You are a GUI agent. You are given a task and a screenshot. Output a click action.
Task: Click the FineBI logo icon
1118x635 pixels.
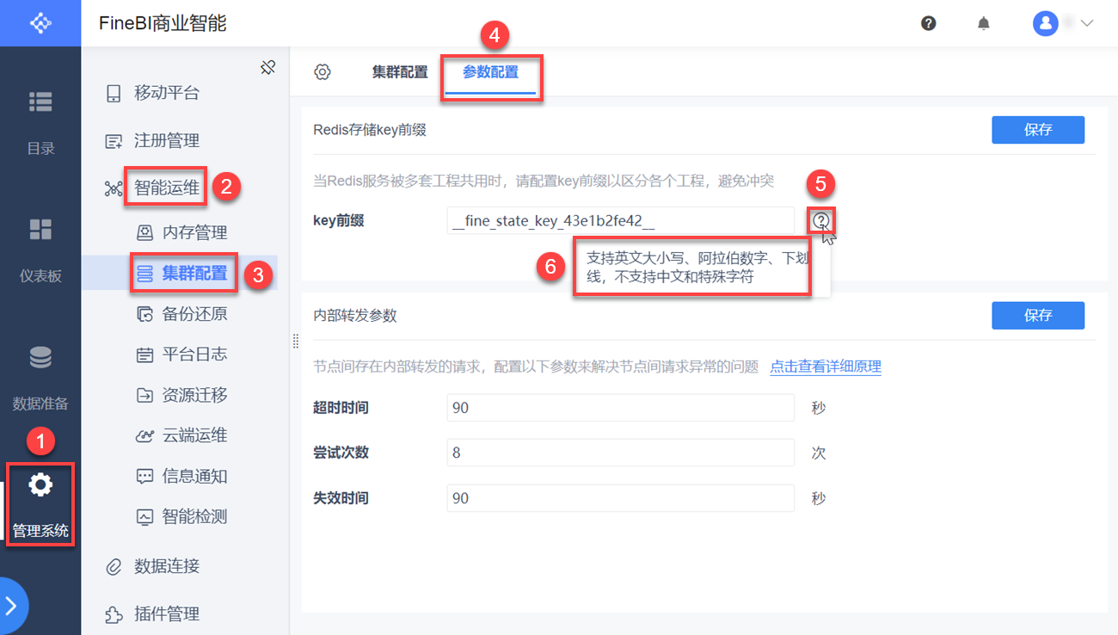40,23
